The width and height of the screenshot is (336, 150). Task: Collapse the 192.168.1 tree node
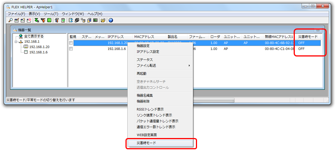click(x=16, y=42)
